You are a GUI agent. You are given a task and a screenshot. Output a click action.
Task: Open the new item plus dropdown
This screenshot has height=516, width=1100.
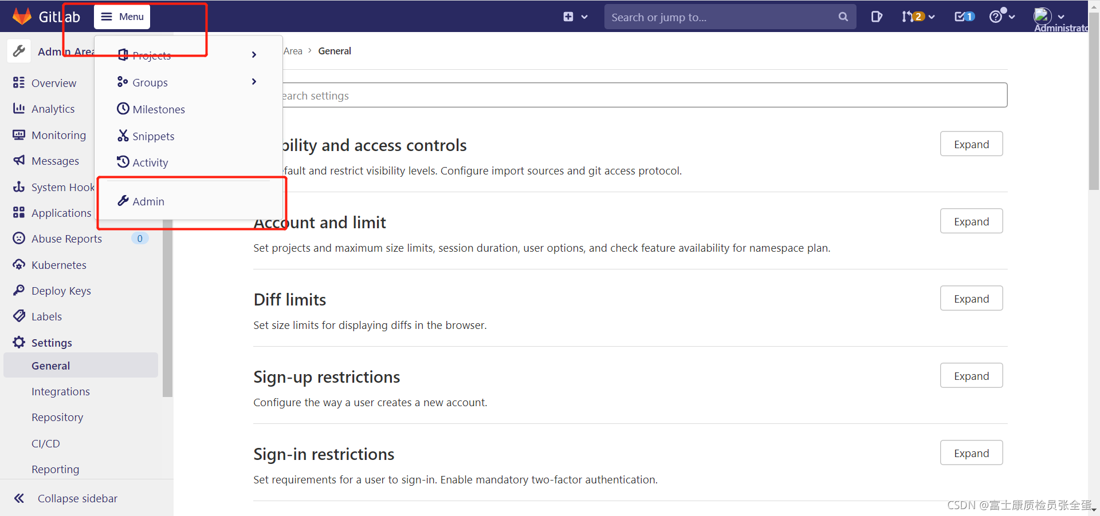click(x=575, y=17)
